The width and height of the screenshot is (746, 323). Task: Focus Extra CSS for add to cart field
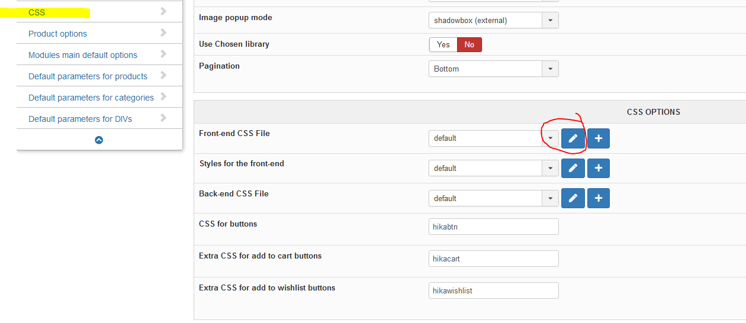point(493,259)
